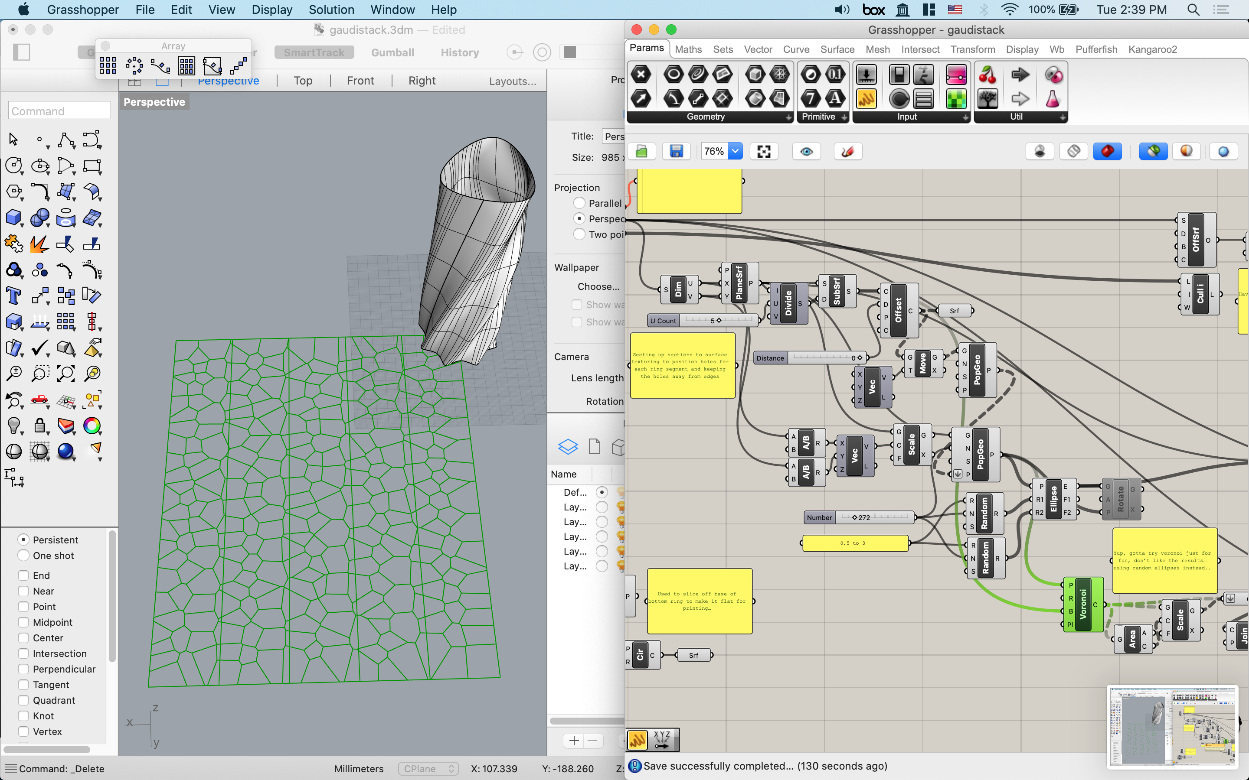Enable the Near object snap checkbox

tap(23, 591)
